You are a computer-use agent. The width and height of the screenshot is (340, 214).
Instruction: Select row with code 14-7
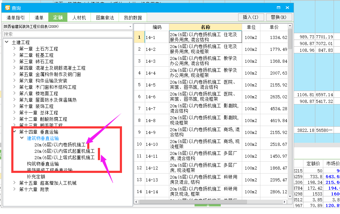coord(211,108)
